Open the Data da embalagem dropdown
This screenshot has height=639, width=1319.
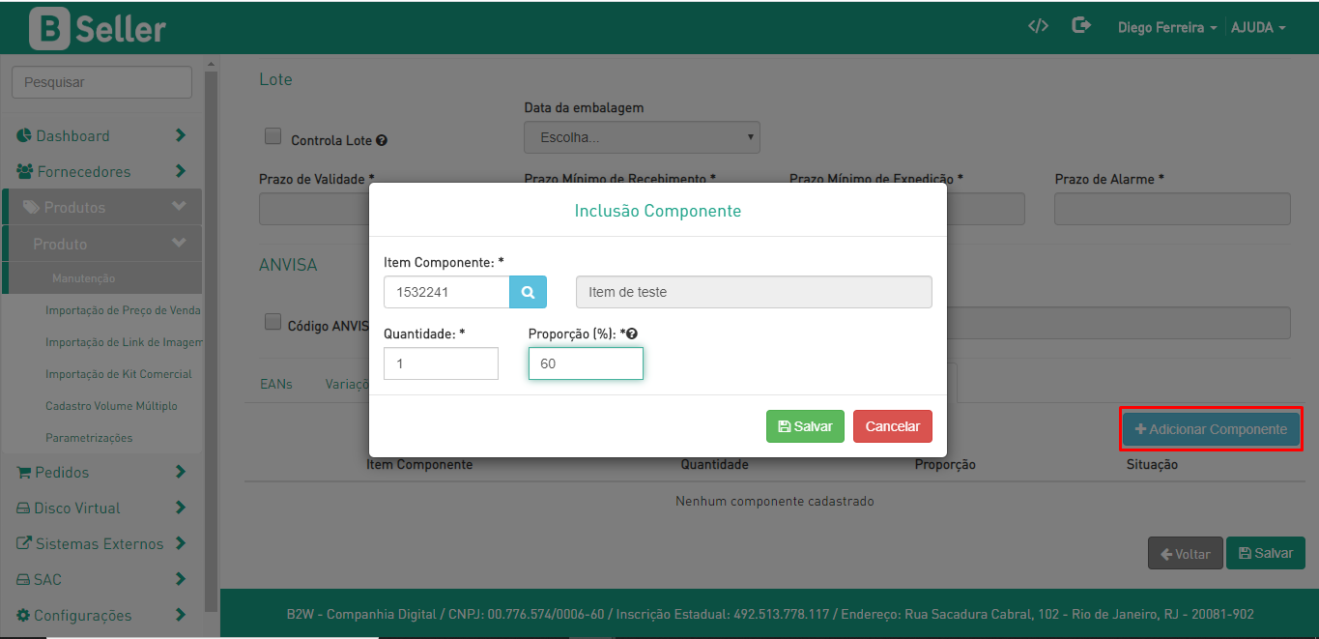642,137
